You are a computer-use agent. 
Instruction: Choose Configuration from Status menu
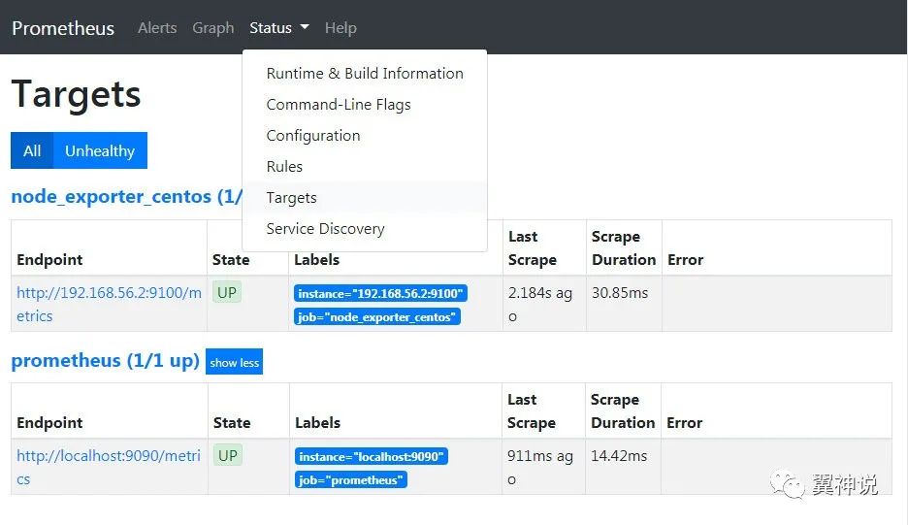tap(313, 136)
